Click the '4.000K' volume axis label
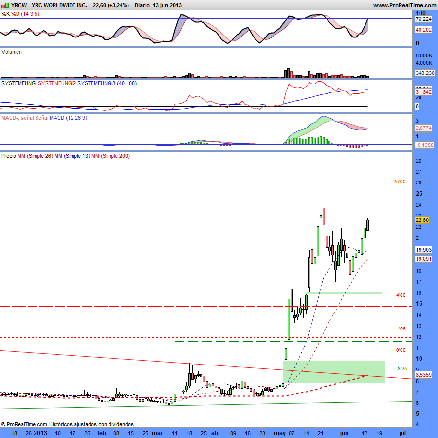 (424, 63)
